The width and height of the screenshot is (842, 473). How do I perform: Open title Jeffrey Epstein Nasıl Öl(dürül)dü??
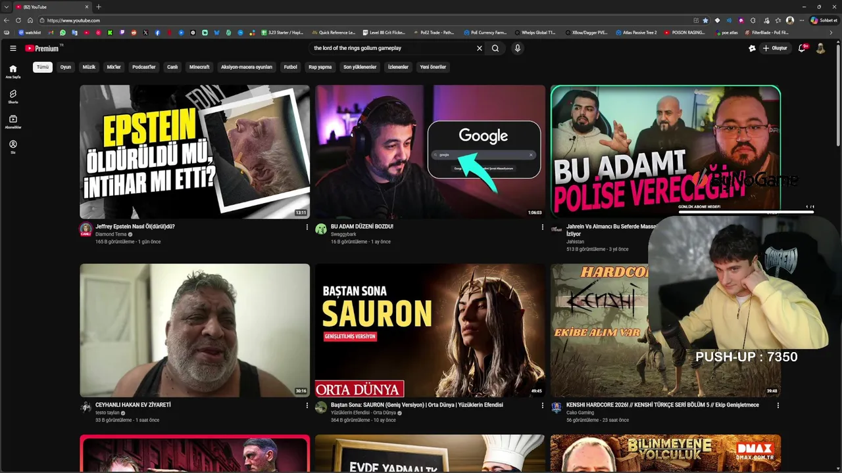point(135,227)
